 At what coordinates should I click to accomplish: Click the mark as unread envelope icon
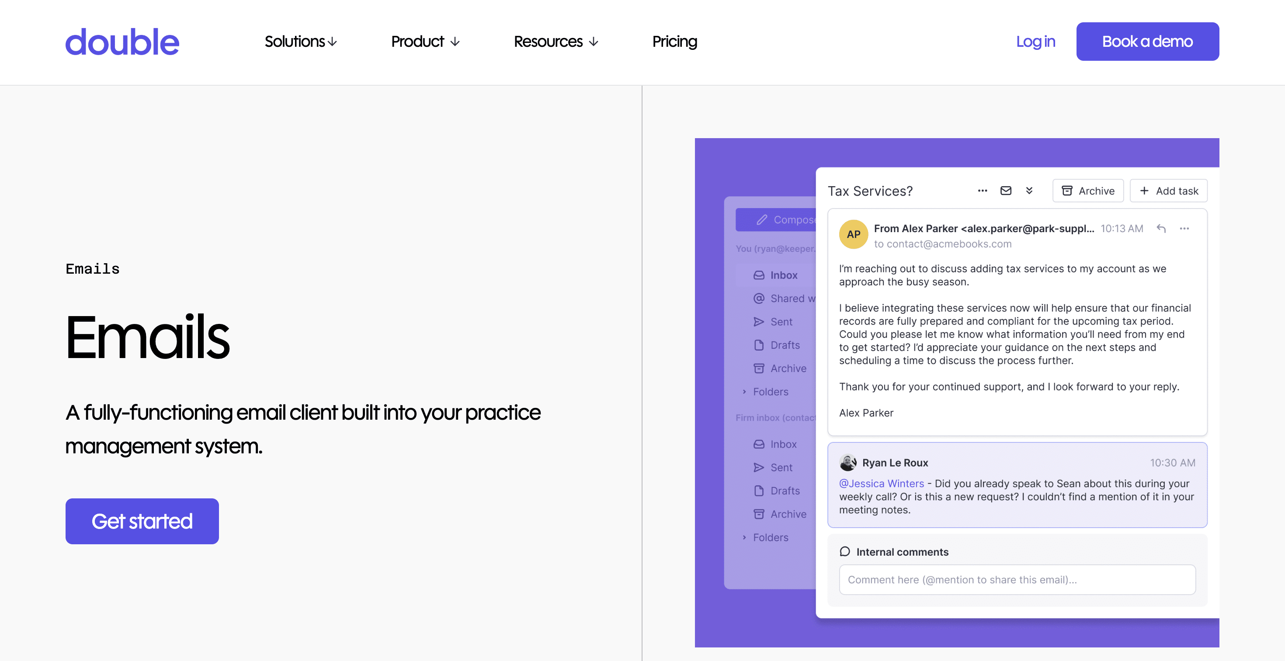click(1006, 191)
